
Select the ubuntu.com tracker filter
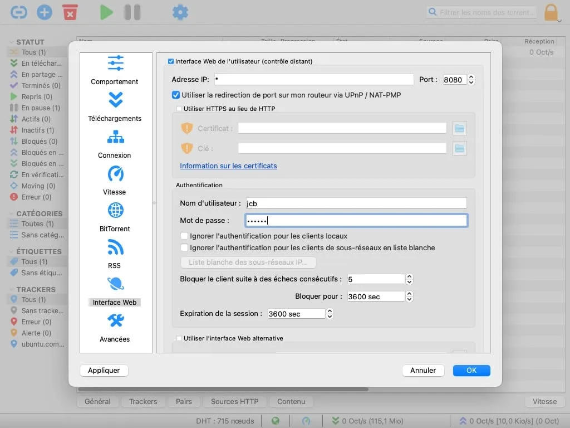[x=37, y=344]
